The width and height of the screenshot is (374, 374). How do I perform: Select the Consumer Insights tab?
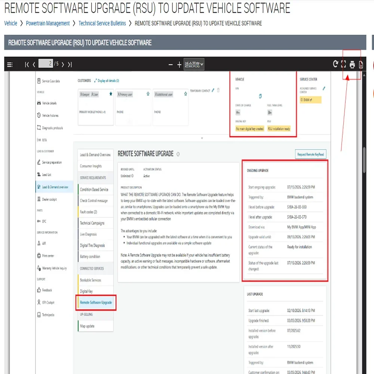[95, 166]
